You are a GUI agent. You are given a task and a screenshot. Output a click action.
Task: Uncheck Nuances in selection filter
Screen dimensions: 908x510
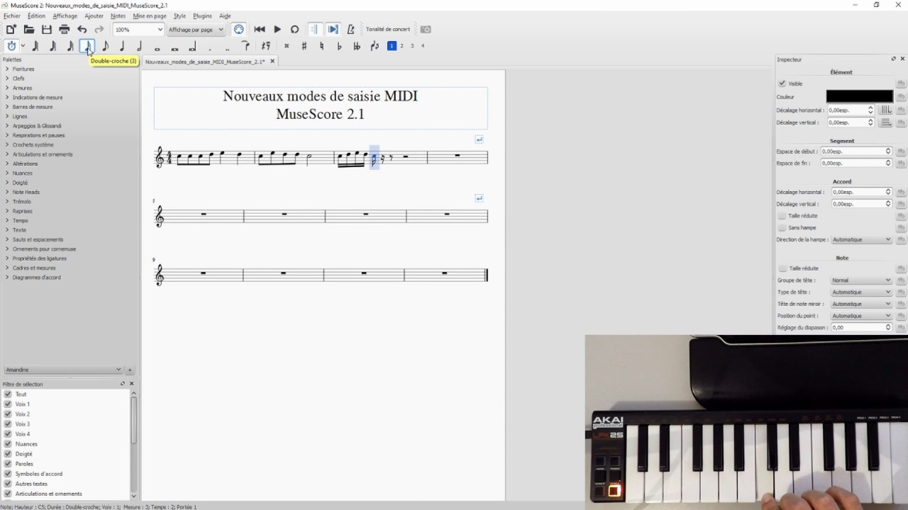8,443
